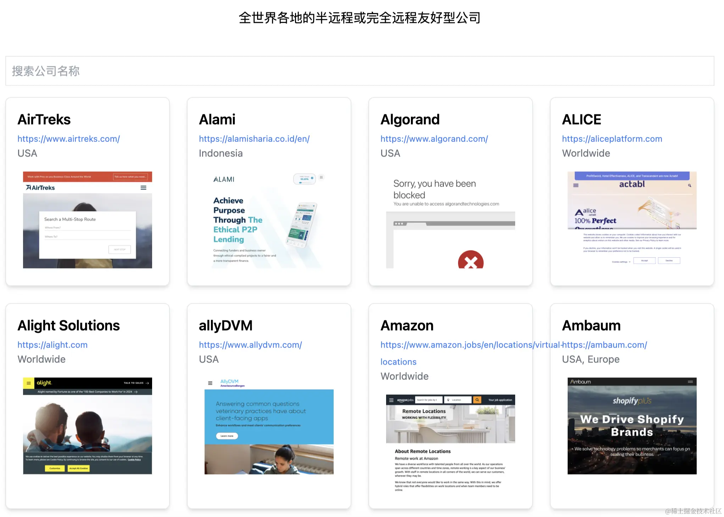724x517 pixels.
Task: Visit the algorand.com link
Action: [x=434, y=139]
